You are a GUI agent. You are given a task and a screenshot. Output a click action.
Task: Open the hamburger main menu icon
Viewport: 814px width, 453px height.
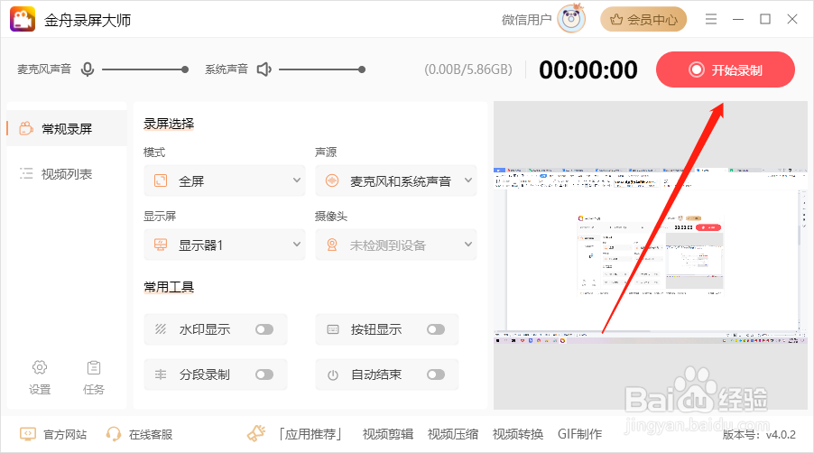coord(711,19)
